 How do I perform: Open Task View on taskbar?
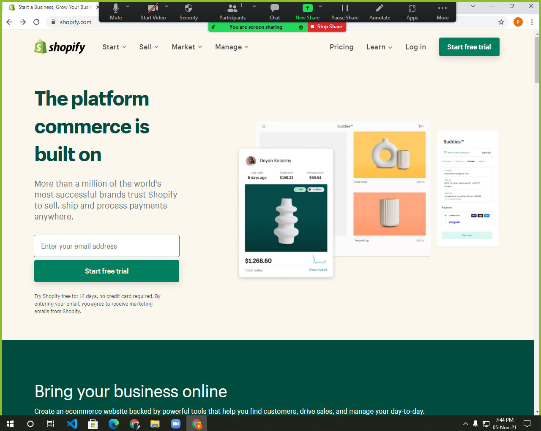(x=50, y=423)
